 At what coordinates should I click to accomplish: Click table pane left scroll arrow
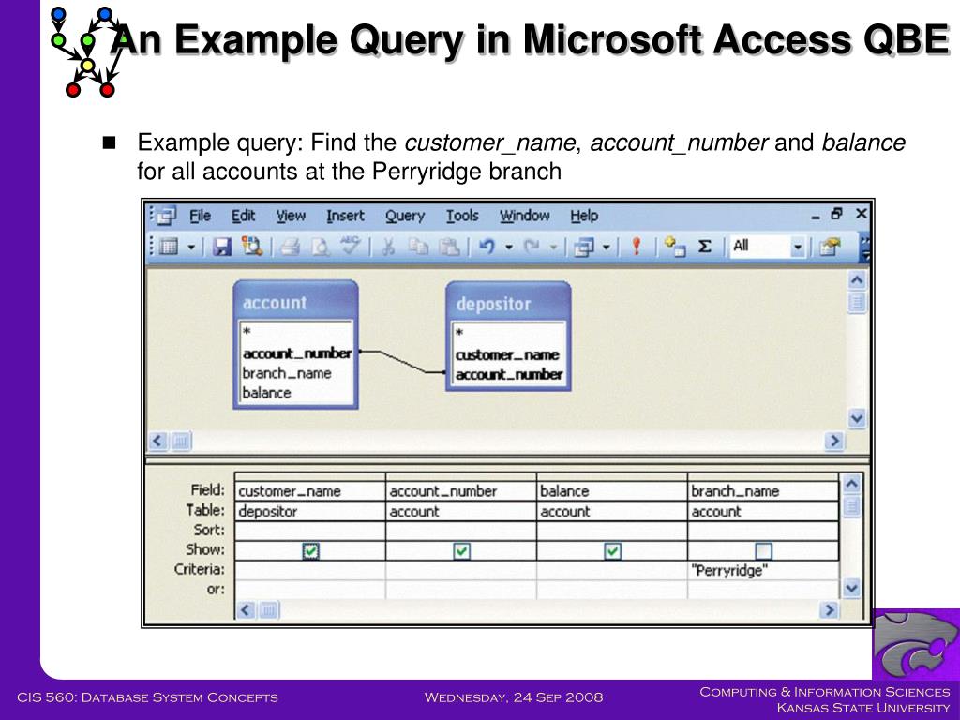(157, 441)
